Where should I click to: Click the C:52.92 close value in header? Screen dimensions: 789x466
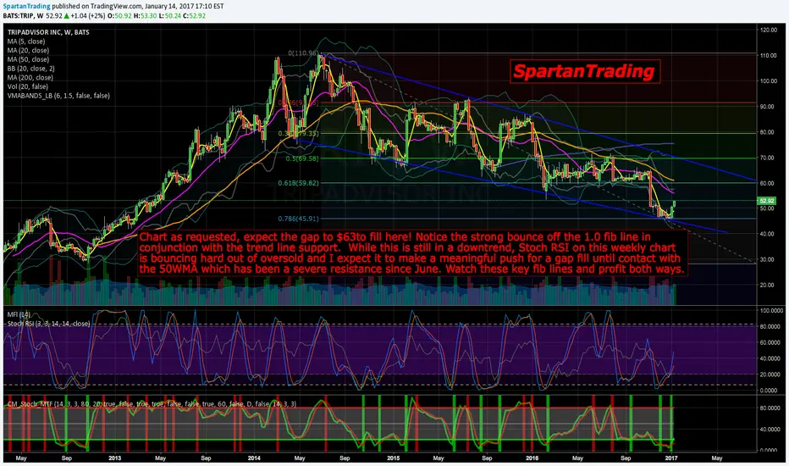(194, 15)
